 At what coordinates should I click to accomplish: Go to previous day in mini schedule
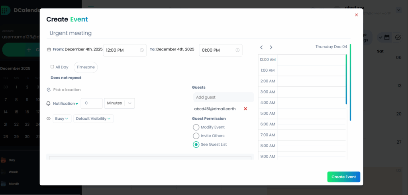[x=261, y=47]
